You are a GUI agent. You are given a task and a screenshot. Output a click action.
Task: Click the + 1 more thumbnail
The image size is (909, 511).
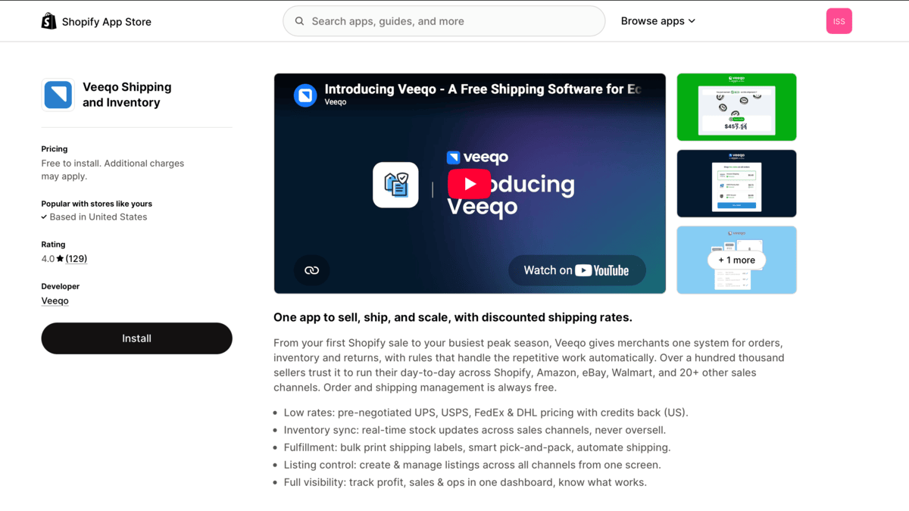(x=736, y=260)
